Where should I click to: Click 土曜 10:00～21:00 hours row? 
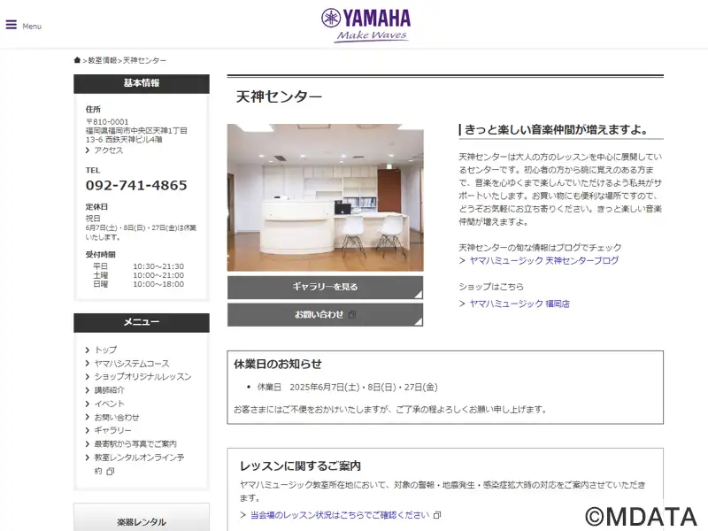(139, 275)
